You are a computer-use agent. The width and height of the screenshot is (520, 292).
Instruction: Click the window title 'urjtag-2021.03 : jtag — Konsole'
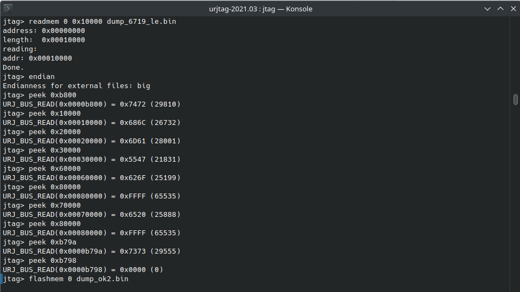(x=260, y=9)
